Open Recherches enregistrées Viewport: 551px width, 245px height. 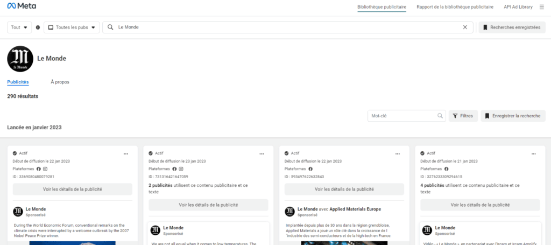click(512, 27)
